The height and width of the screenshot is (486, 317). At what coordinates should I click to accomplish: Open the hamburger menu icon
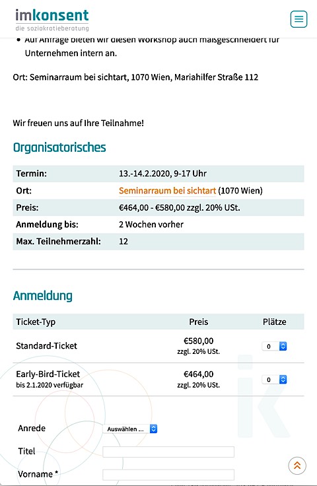pyautogui.click(x=299, y=19)
